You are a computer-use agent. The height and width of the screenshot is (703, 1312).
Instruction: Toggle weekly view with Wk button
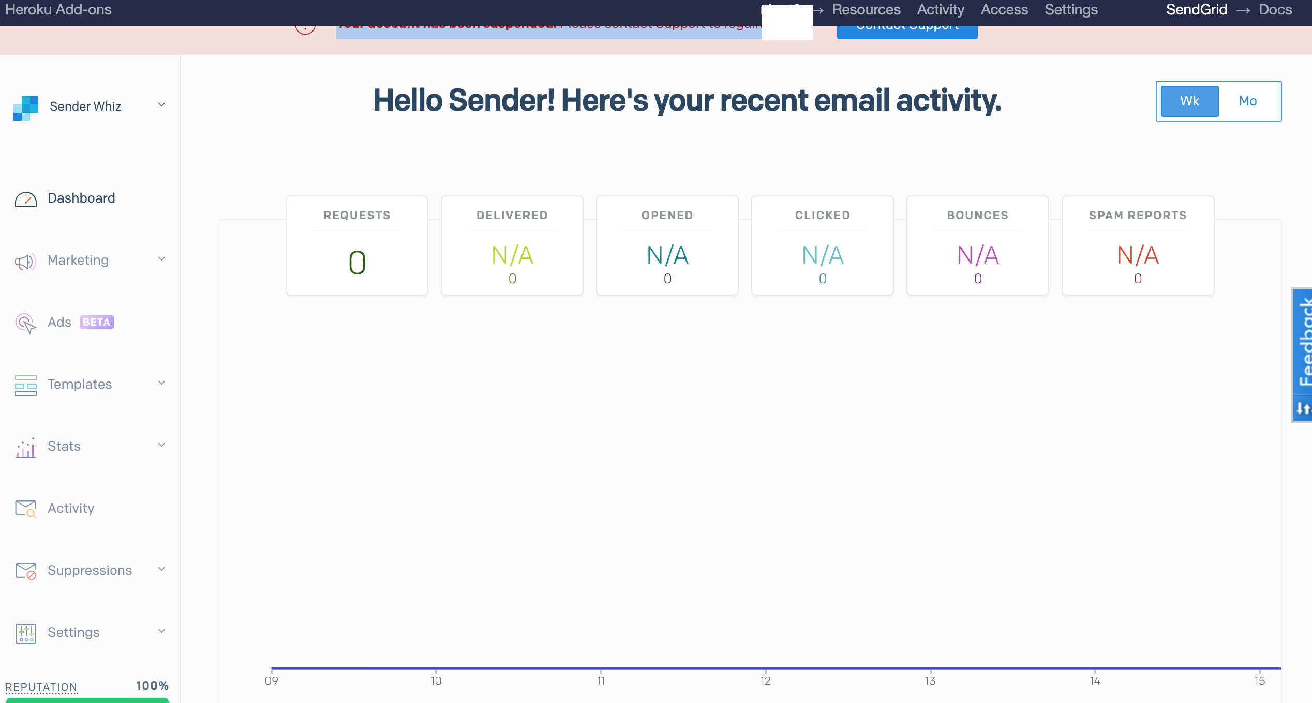pyautogui.click(x=1190, y=101)
